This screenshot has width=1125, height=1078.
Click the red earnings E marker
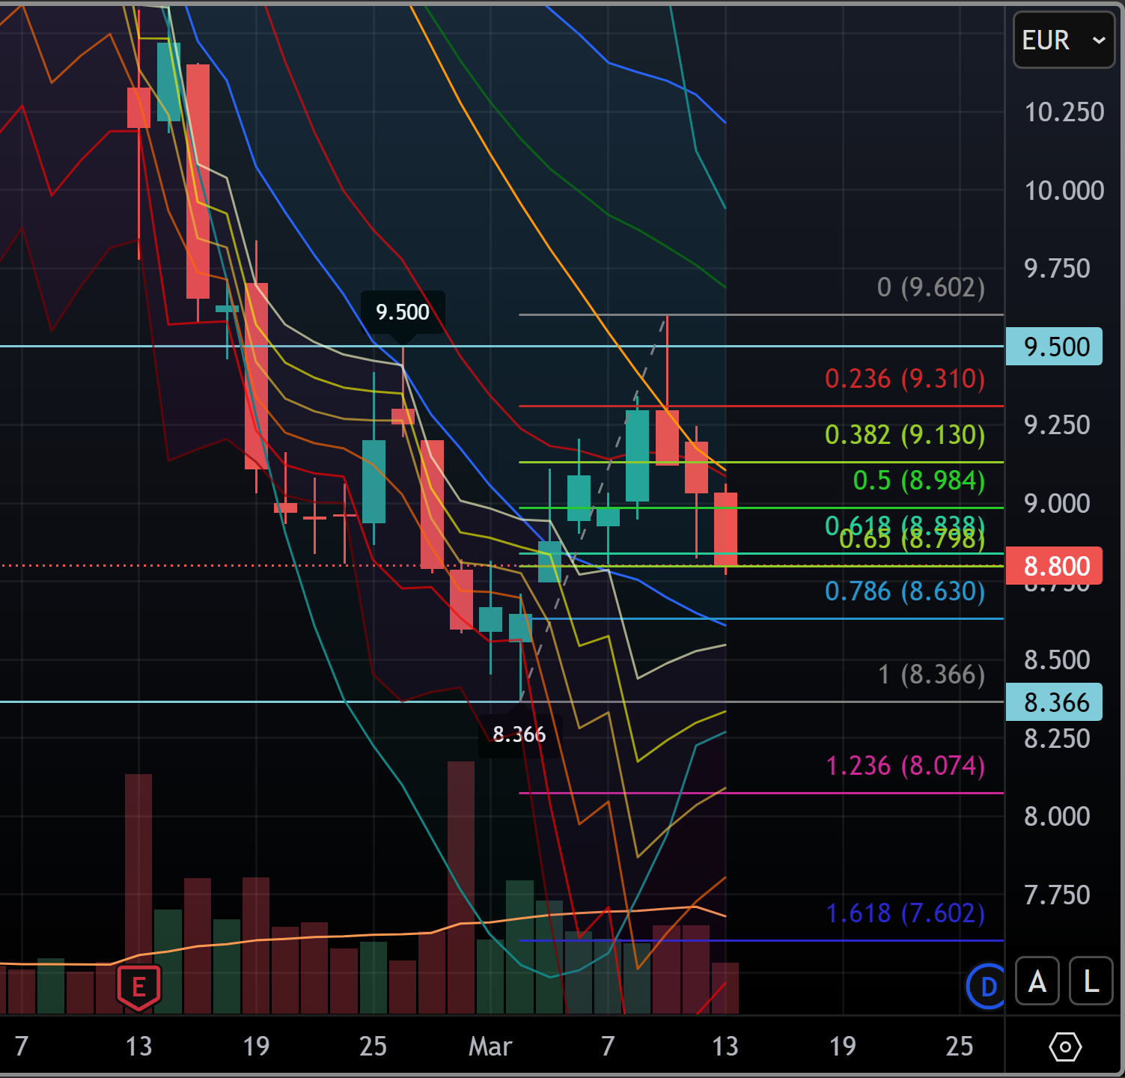(x=138, y=987)
